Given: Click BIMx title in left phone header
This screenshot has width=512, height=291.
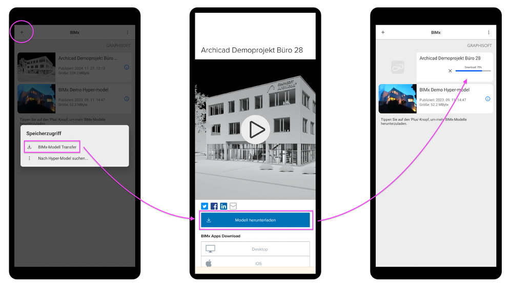Looking at the screenshot, I should tap(74, 32).
